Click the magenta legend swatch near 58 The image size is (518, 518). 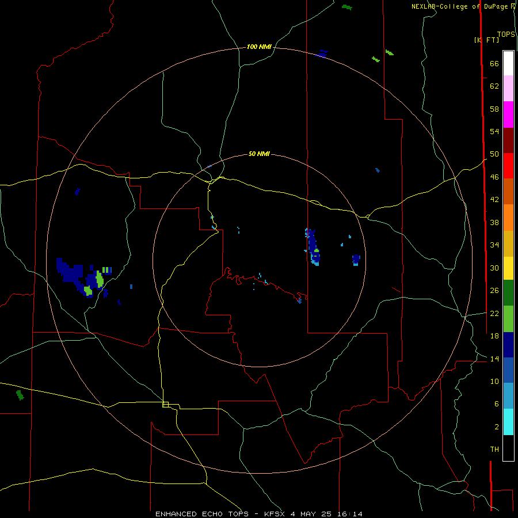pos(508,115)
